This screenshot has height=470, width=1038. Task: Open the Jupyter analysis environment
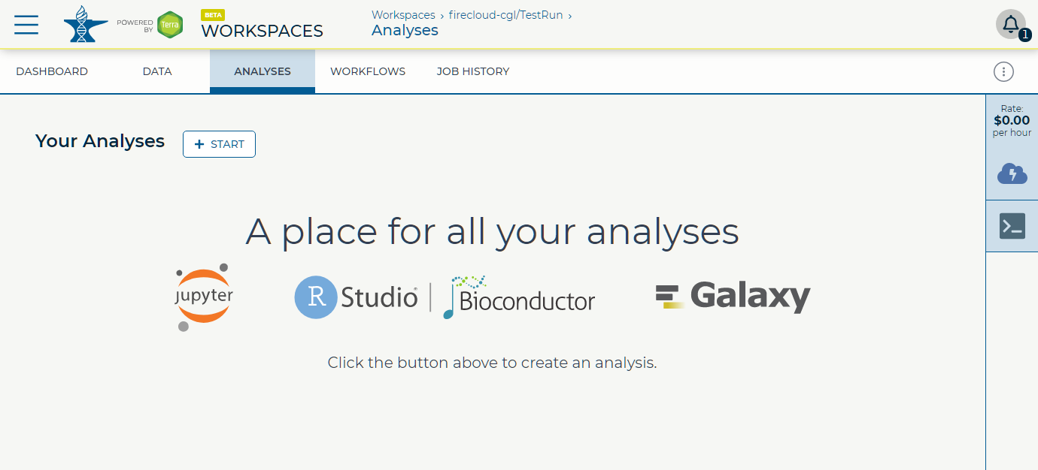[203, 297]
